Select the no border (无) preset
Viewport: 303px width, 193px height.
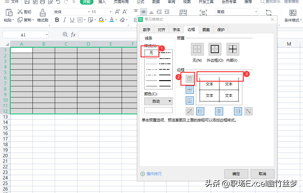point(197,49)
